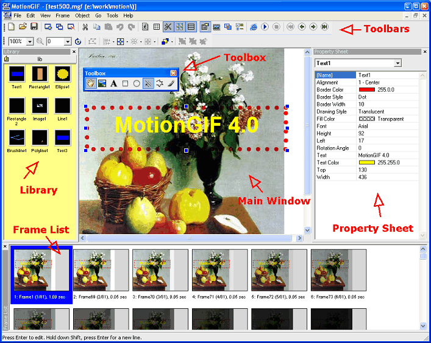Choose the Ellipse tool in Toolbox
Screen dimensions: 431x343
pos(137,83)
